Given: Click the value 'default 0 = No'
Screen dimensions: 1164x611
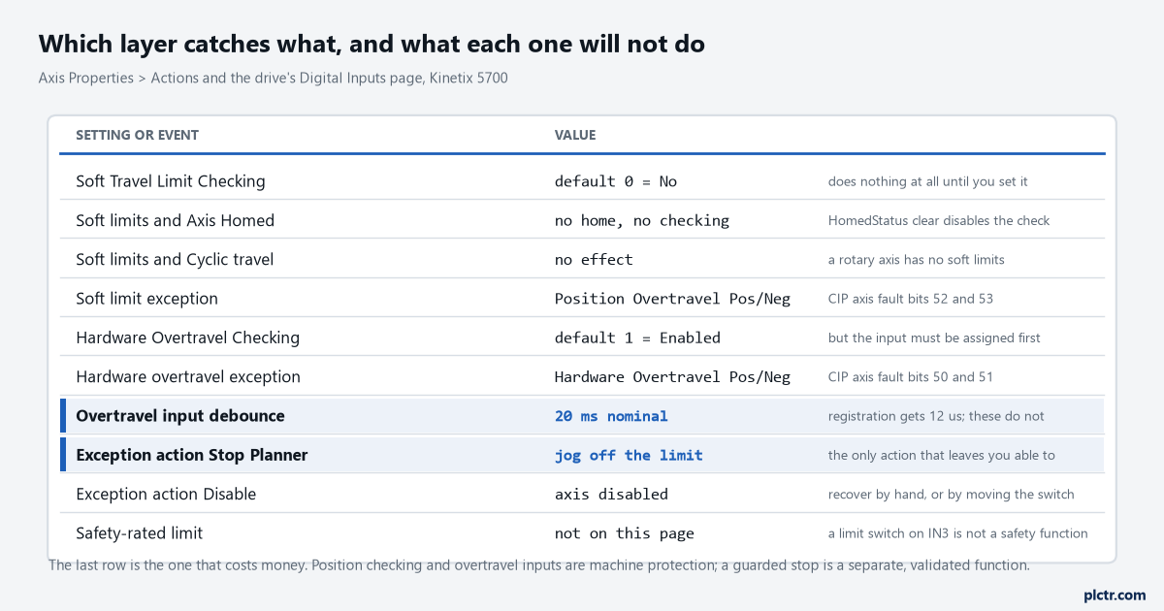Looking at the screenshot, I should (616, 181).
